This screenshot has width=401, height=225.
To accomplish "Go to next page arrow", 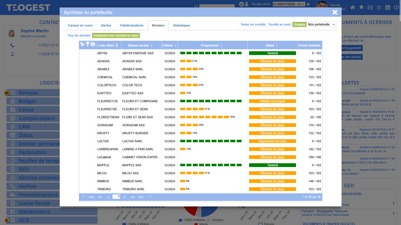I will (125, 197).
